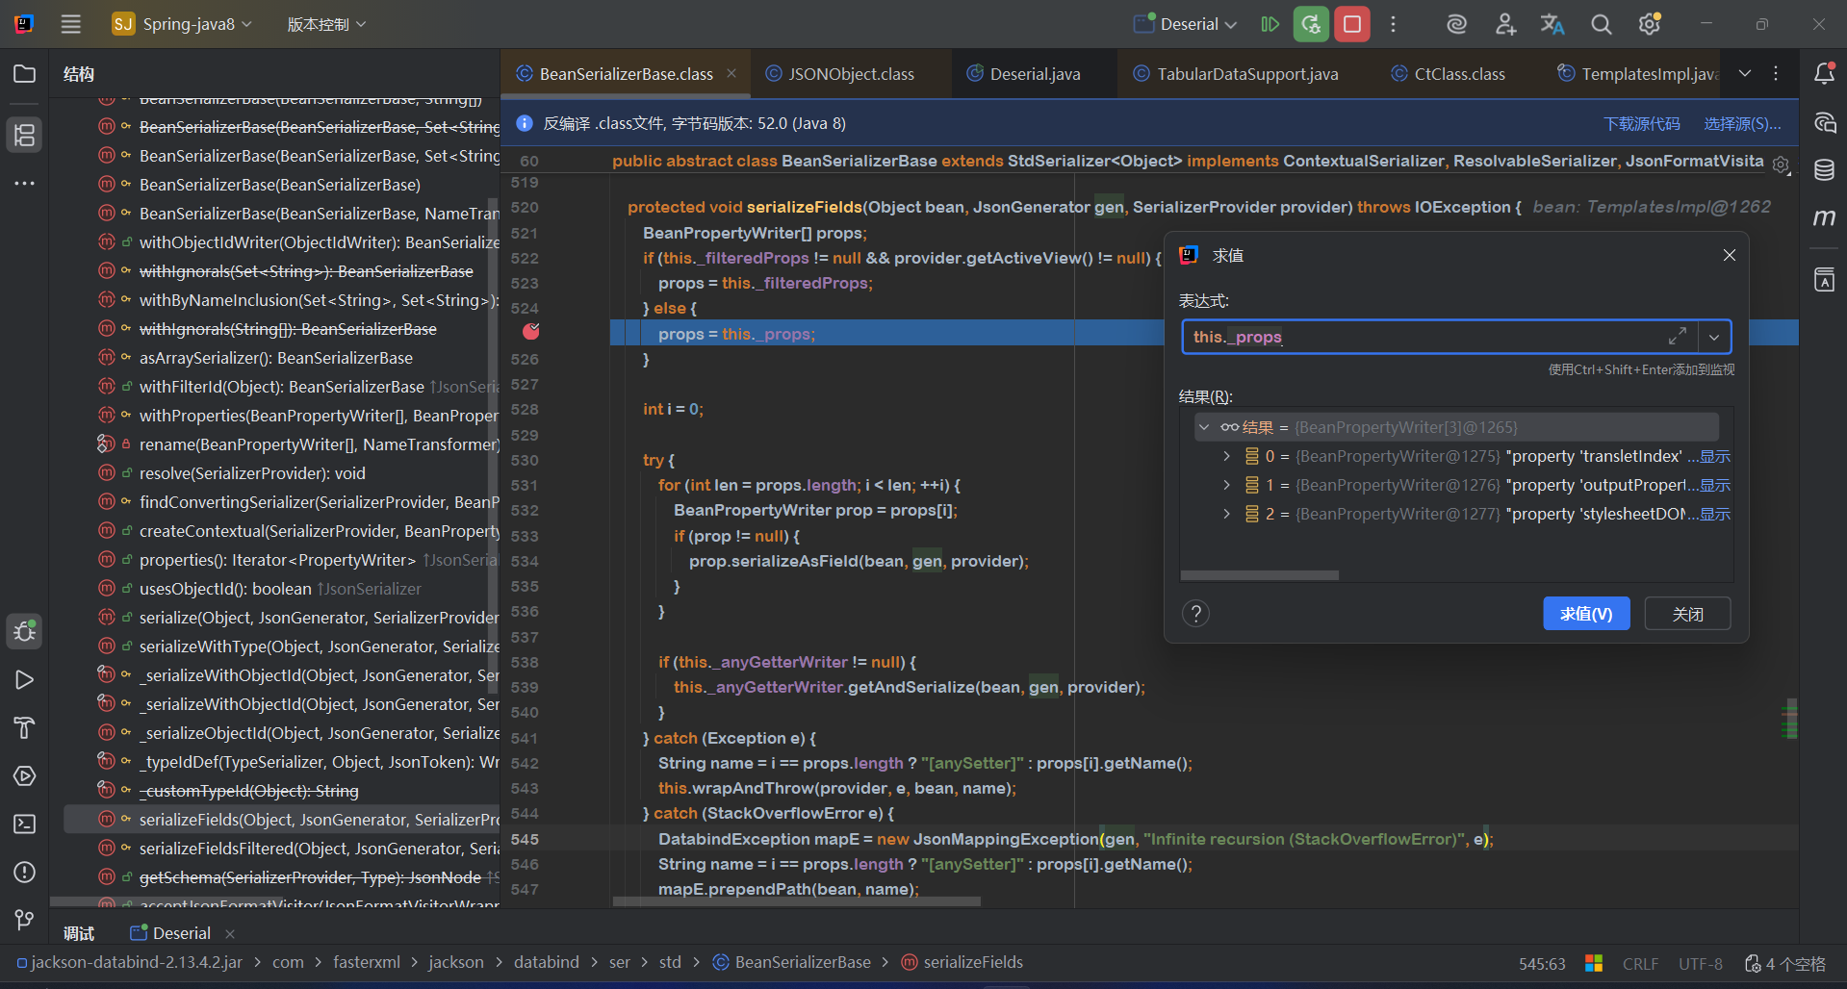Viewport: 1847px width, 989px height.
Task: Open the Notifications bell icon
Action: (1824, 74)
